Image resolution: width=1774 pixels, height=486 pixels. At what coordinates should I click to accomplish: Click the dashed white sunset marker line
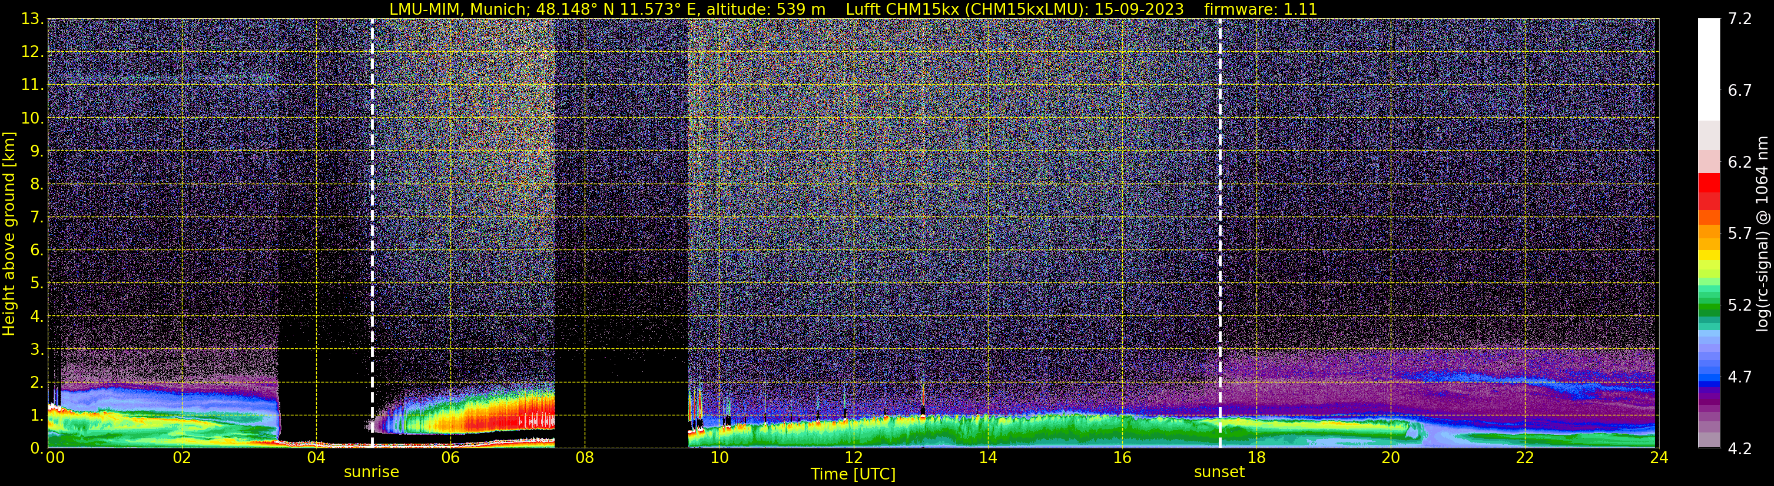coord(1219,232)
